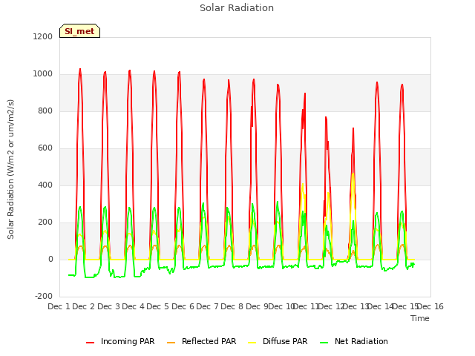The height and width of the screenshot is (356, 475).
Task: Click the SI_met annotation label
Action: pos(79,31)
